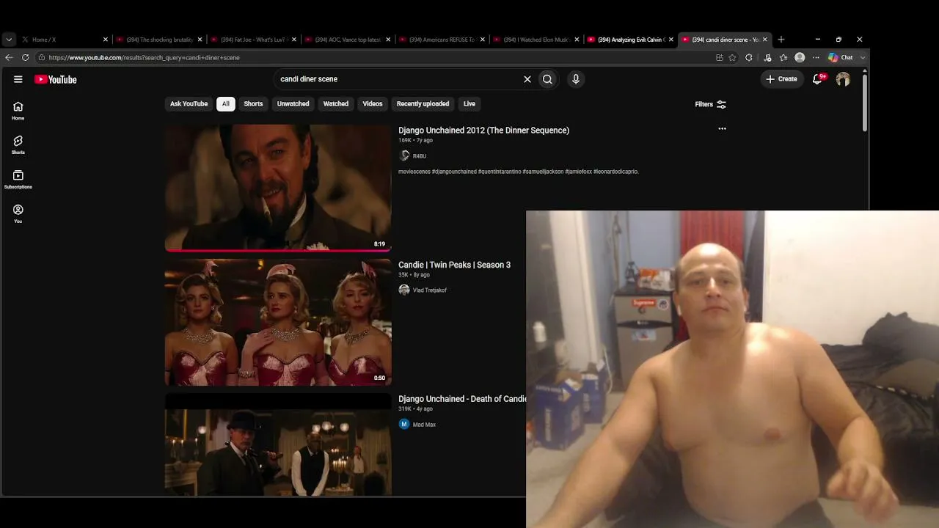Viewport: 939px width, 528px height.
Task: Visit the R4BU channel name link
Action: tap(420, 156)
